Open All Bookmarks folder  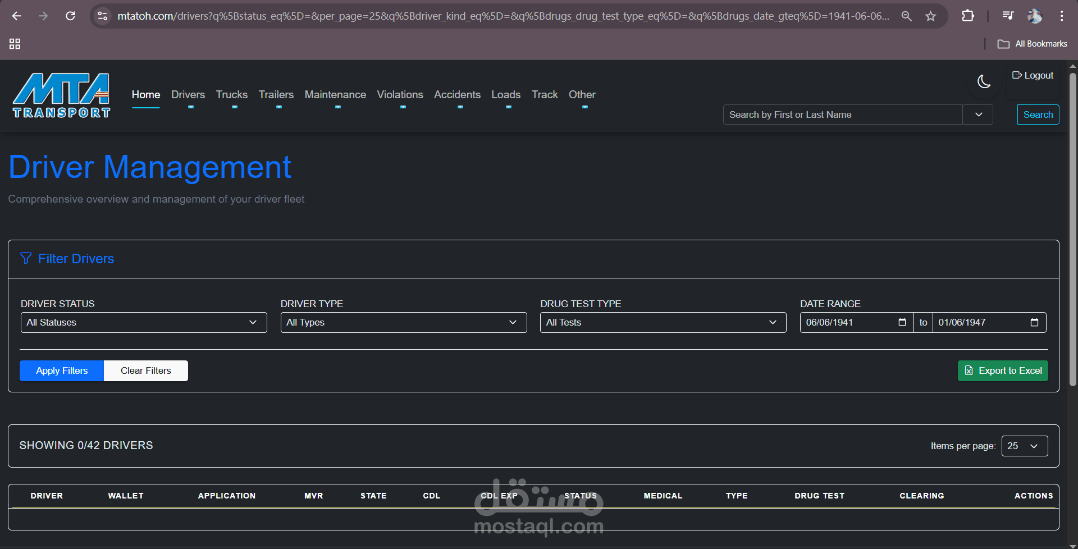(1033, 44)
